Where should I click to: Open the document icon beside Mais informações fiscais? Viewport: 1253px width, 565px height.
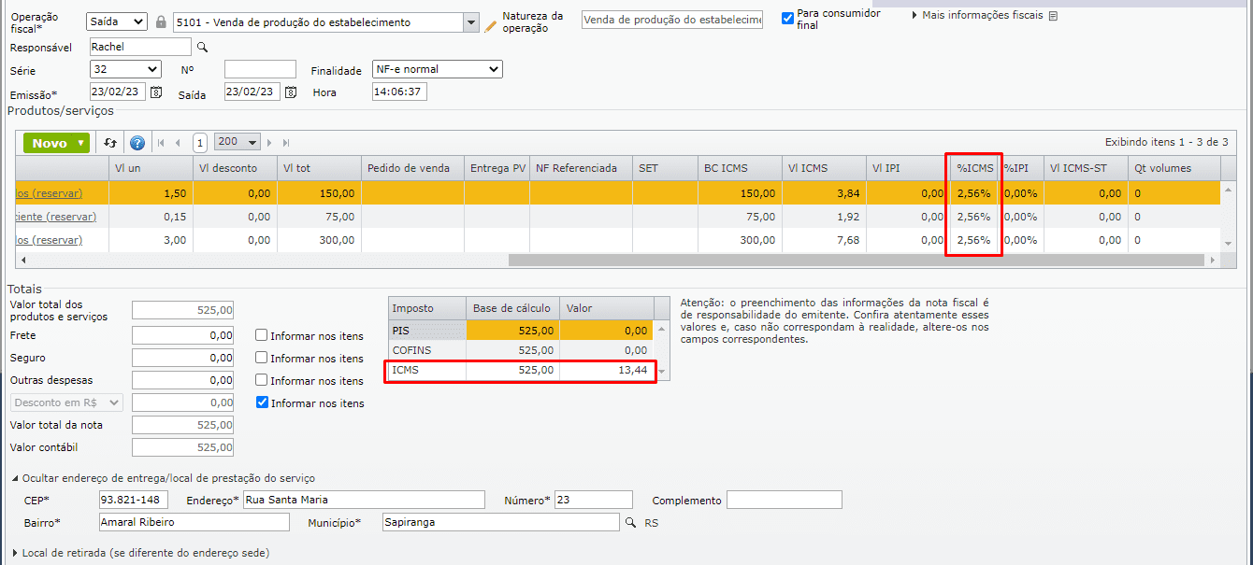coord(1054,15)
